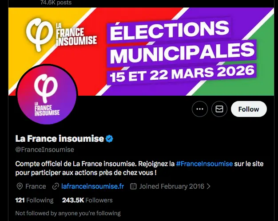
Task: Click the La France insoumise display name
Action: click(x=60, y=139)
